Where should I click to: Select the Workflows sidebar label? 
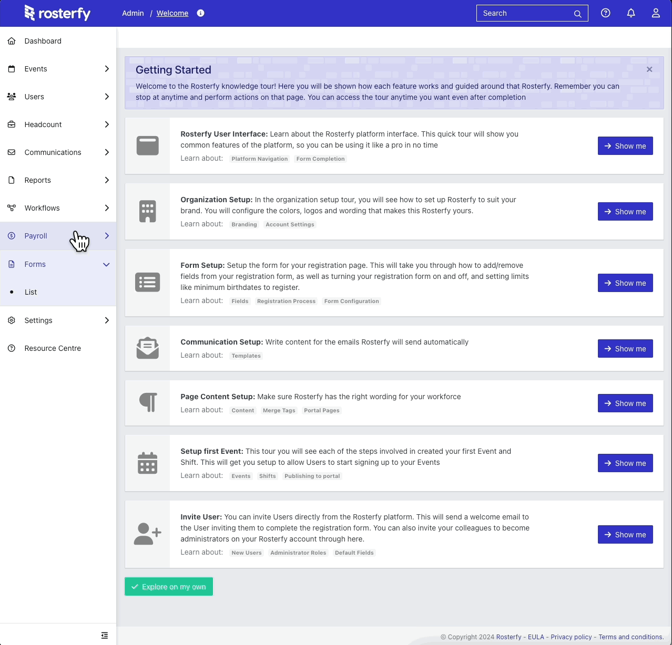click(42, 208)
